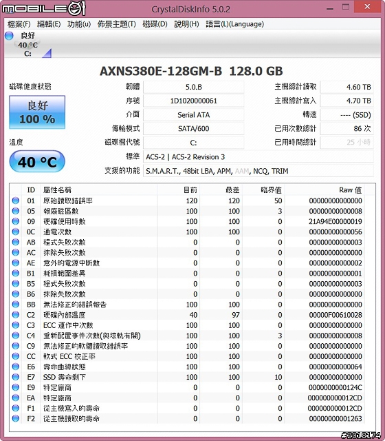
Task: Click the blue status icon of row C4
Action: pyautogui.click(x=15, y=336)
